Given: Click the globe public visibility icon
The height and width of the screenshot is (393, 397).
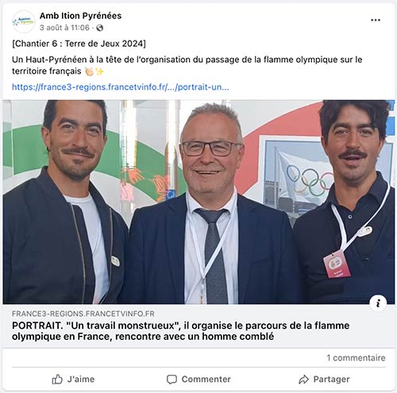Looking at the screenshot, I should tap(100, 28).
